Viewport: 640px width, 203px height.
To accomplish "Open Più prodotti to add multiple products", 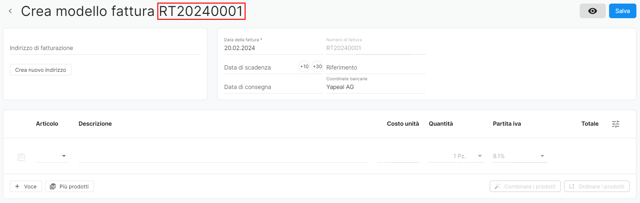I will point(70,186).
